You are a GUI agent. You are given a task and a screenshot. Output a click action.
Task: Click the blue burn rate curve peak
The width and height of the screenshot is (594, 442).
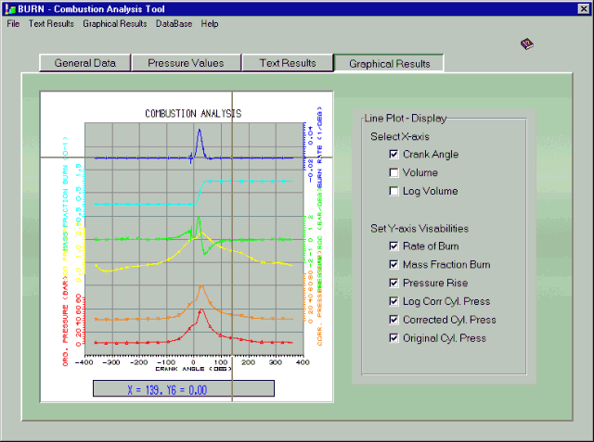tap(200, 131)
